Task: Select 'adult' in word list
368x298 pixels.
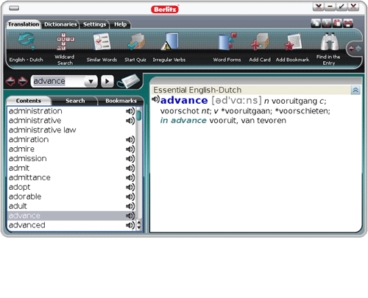Action: coord(18,206)
